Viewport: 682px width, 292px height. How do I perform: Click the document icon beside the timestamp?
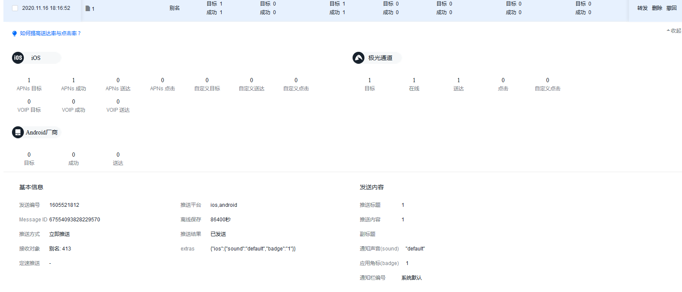pyautogui.click(x=88, y=9)
